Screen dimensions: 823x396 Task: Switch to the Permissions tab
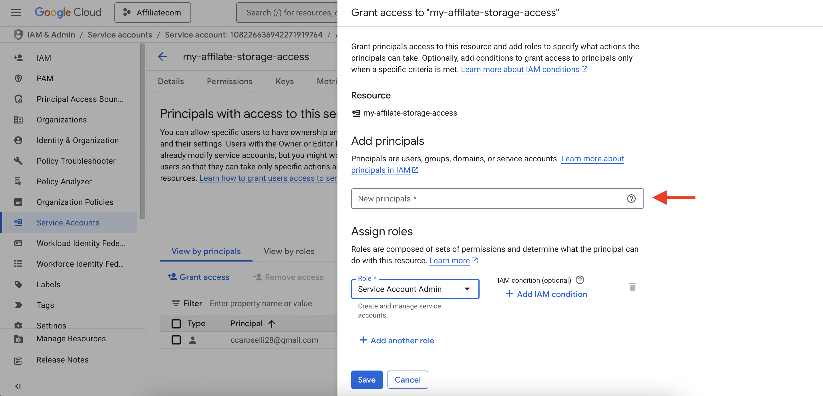click(230, 81)
